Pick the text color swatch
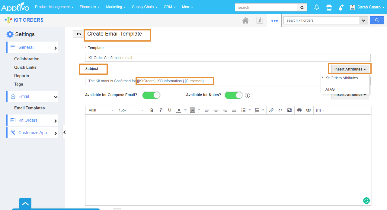Viewport: 387px width, 210px height. [179, 110]
